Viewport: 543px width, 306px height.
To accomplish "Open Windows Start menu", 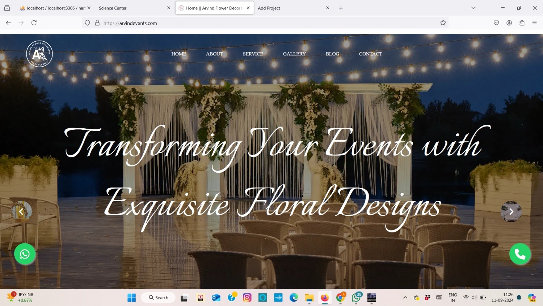I will [131, 298].
